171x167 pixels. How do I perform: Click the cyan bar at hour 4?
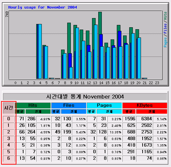coord(40,52)
